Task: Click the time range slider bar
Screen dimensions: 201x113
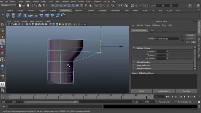Action: [x=52, y=102]
